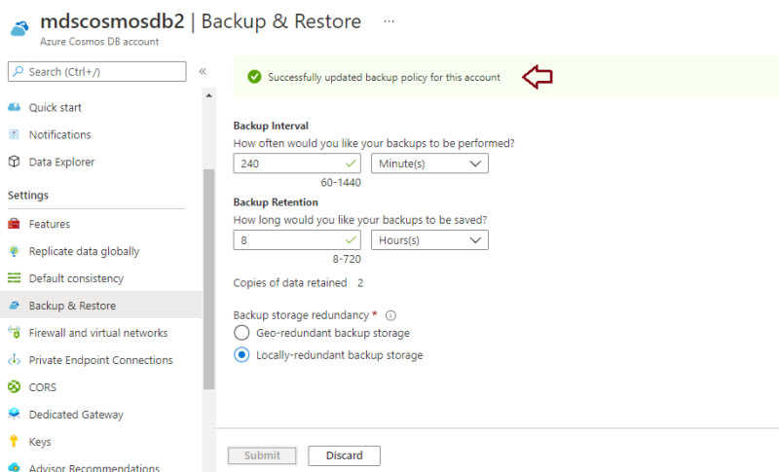Click the Submit button
This screenshot has width=779, height=472.
[262, 455]
